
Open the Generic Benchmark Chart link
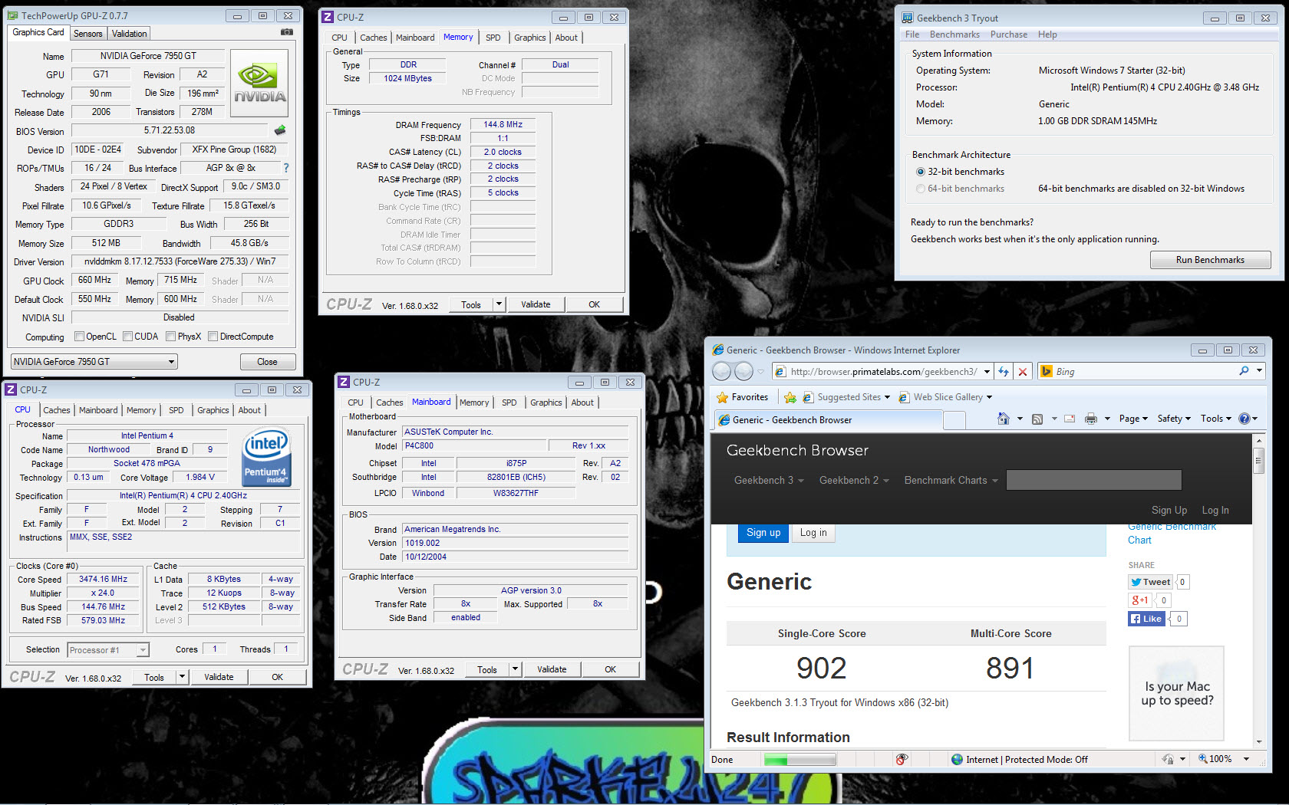point(1172,533)
